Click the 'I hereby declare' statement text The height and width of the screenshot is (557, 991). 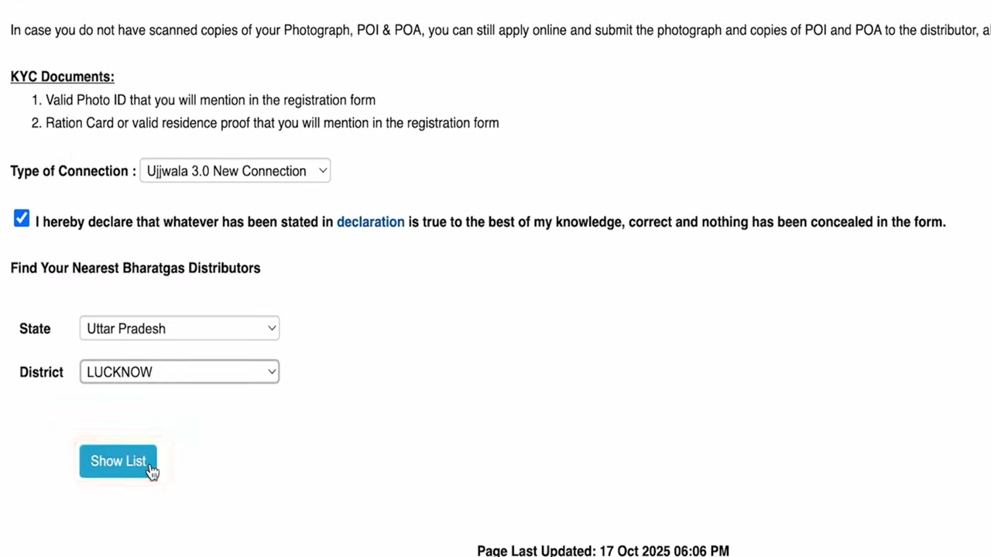(186, 222)
